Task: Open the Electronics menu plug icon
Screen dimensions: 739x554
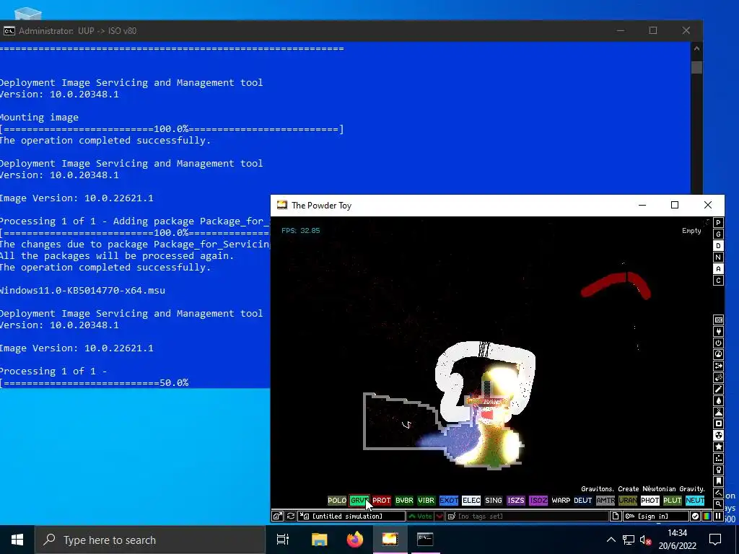Action: [x=718, y=331]
